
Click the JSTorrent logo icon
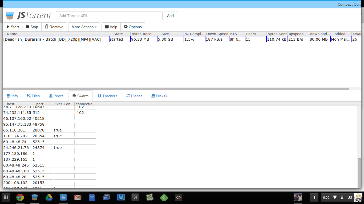pos(10,15)
